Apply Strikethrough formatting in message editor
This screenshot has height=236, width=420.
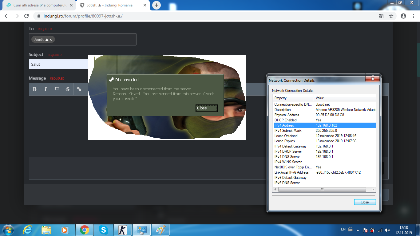pyautogui.click(x=68, y=89)
